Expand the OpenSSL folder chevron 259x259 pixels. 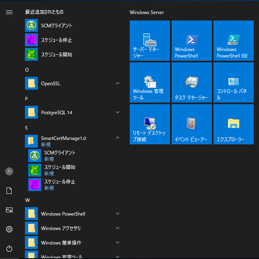tap(118, 83)
